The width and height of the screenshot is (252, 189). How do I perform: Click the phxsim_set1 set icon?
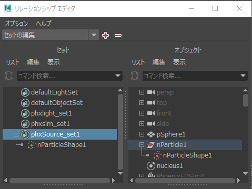25,124
